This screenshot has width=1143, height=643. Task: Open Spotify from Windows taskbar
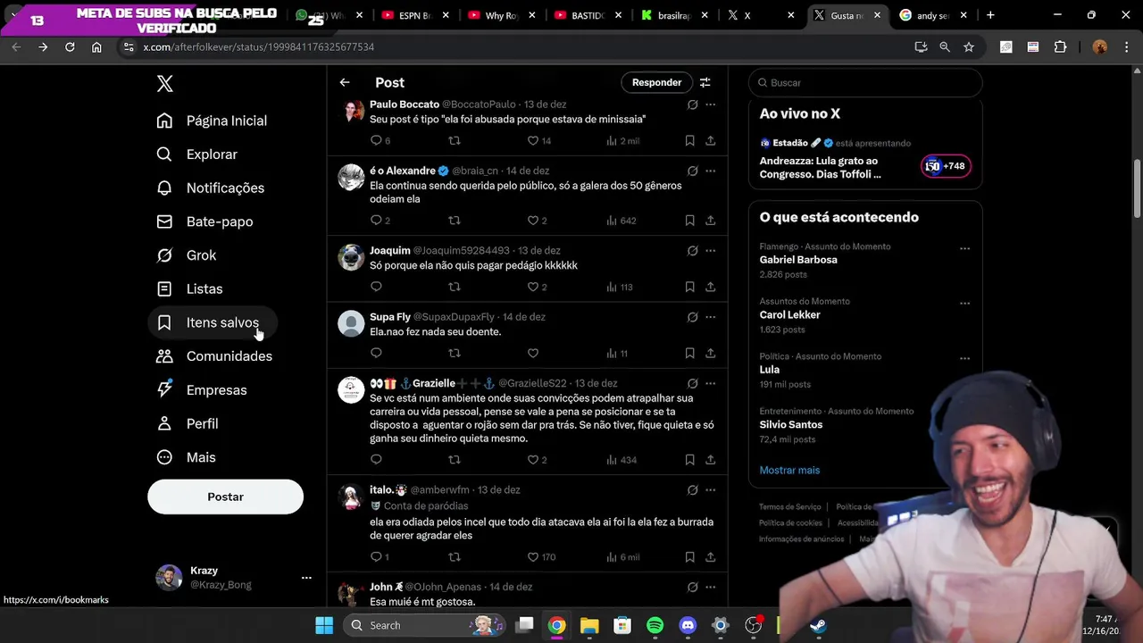point(655,625)
